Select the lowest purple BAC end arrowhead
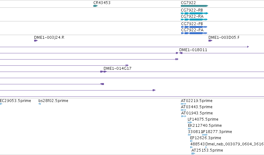The height and width of the screenshot is (155, 264). (154, 90)
